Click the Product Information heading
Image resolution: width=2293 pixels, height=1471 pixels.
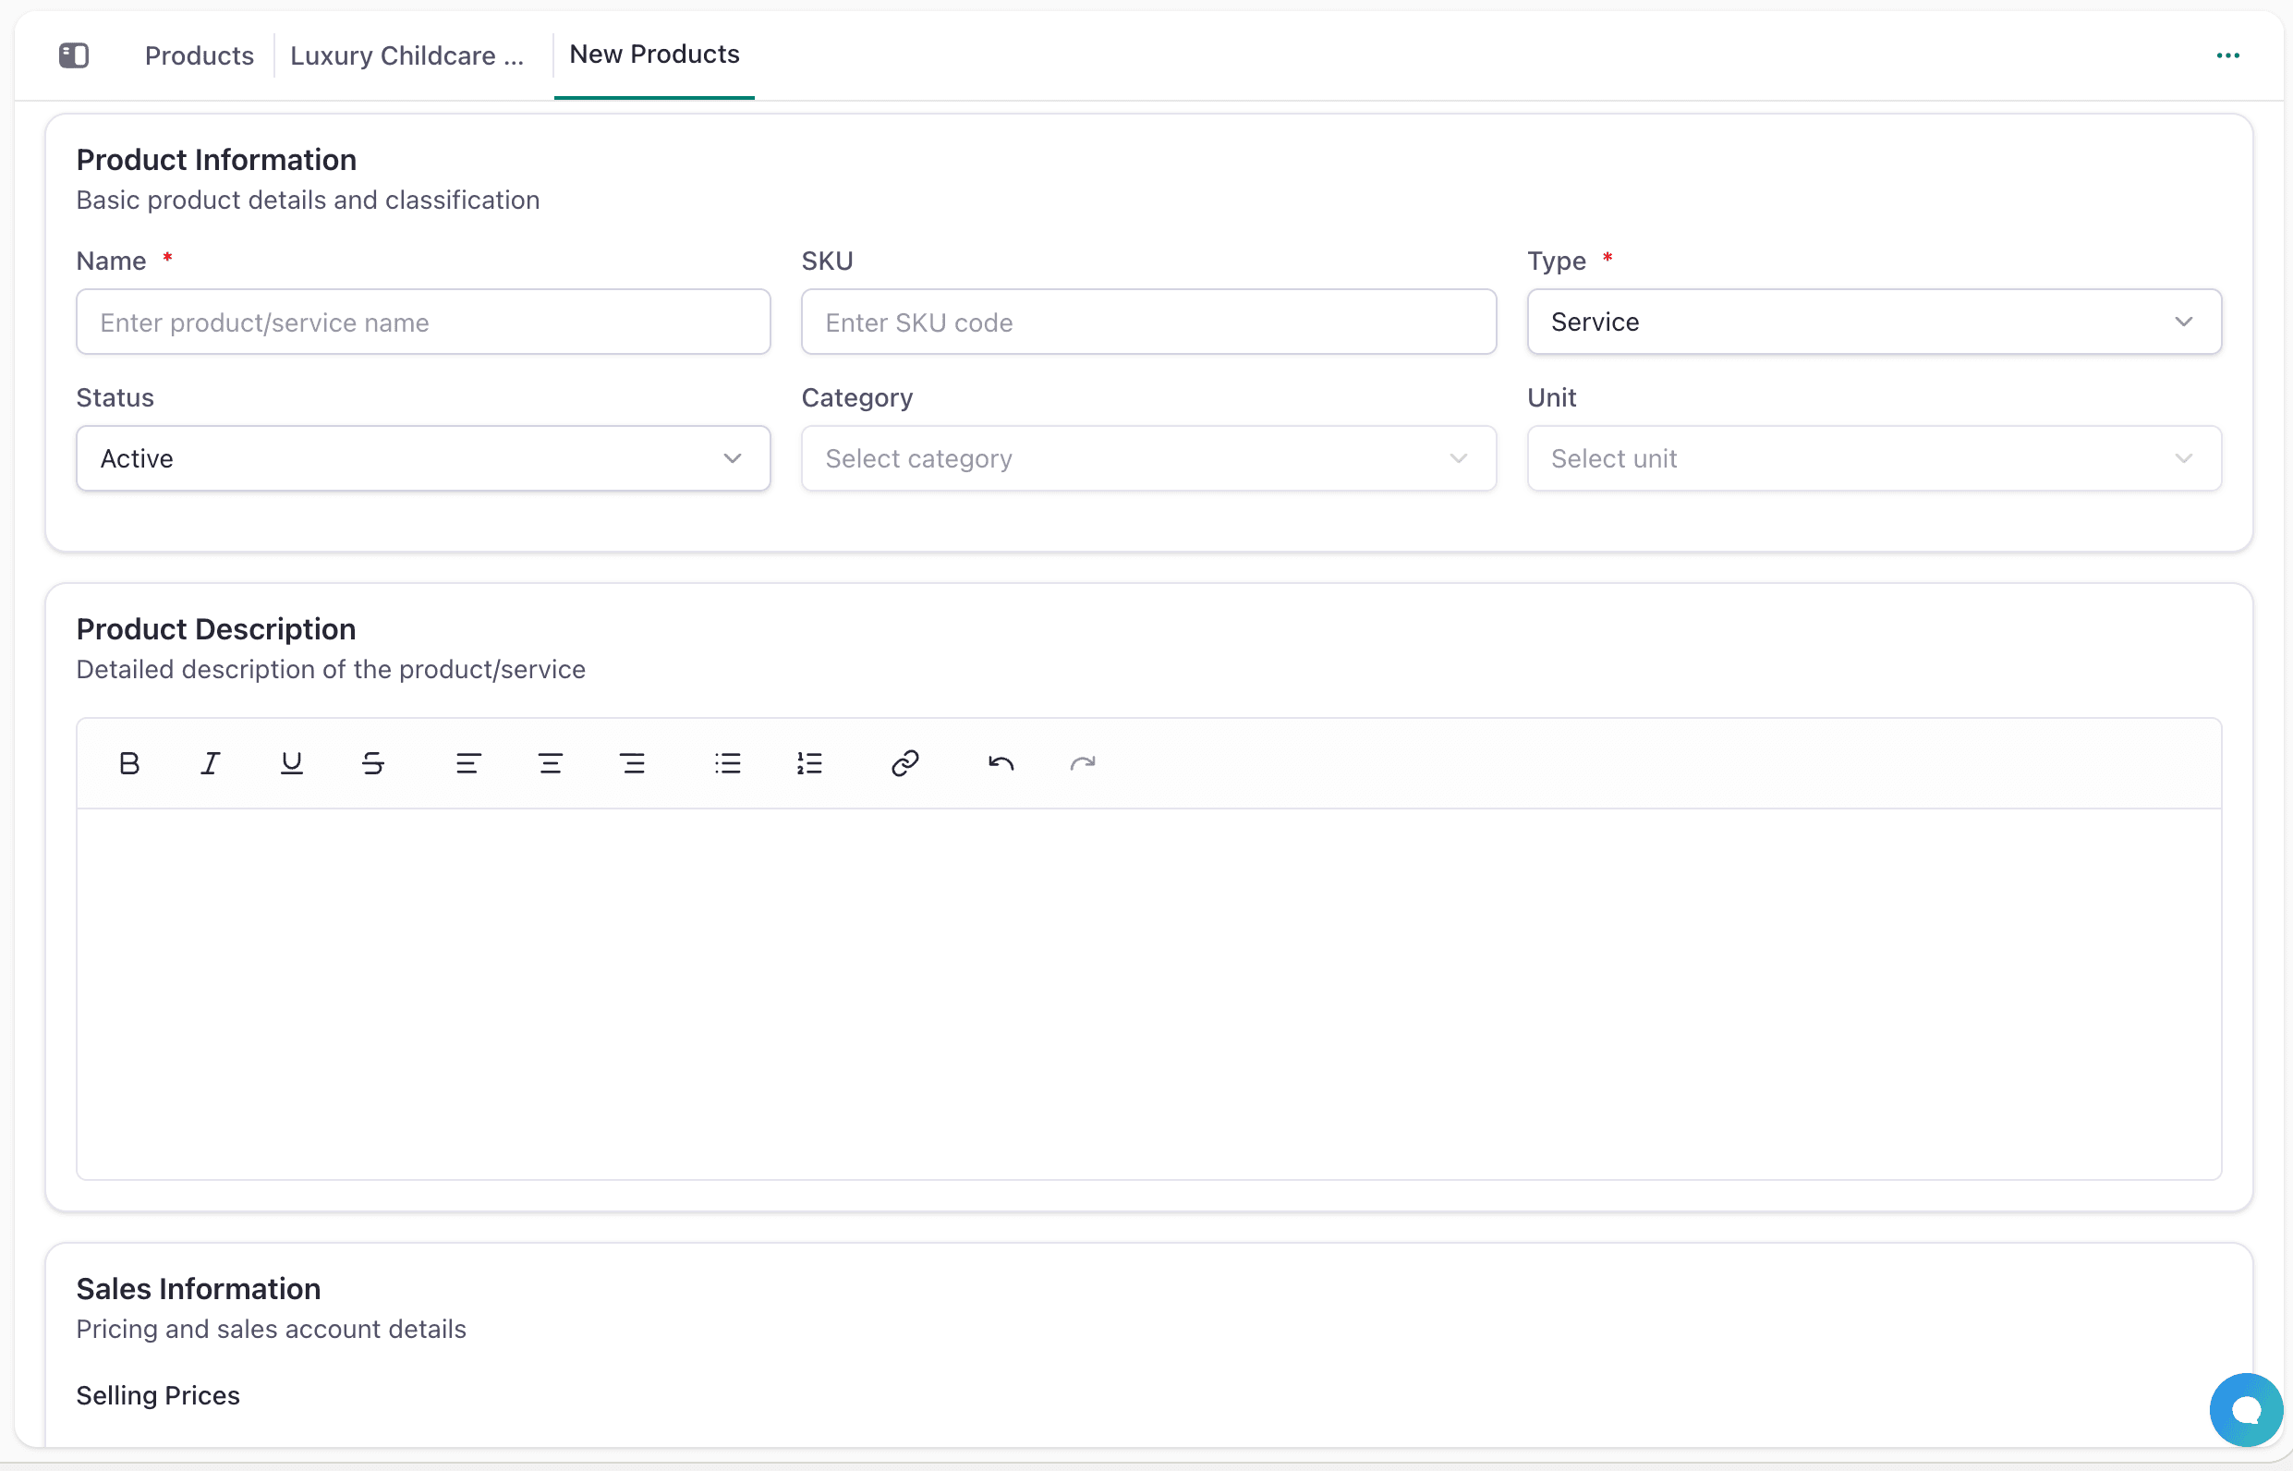pyautogui.click(x=216, y=160)
